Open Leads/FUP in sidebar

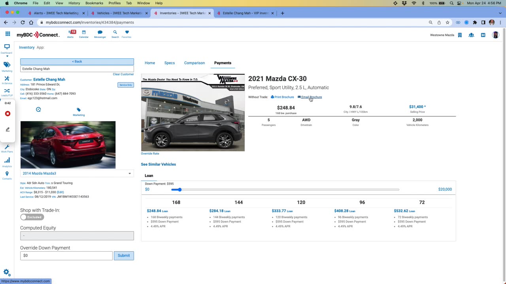[x=7, y=92]
